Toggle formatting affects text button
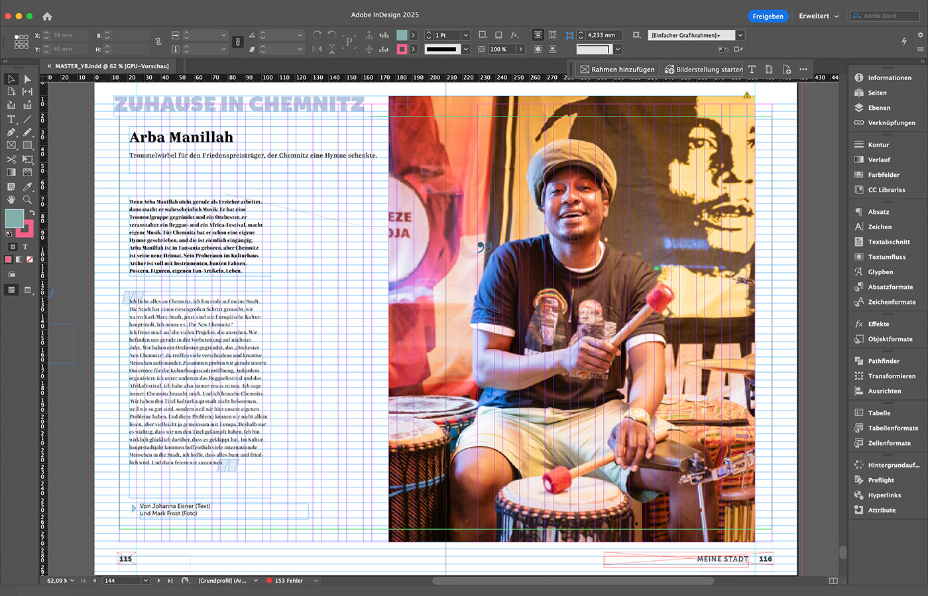 (x=25, y=247)
